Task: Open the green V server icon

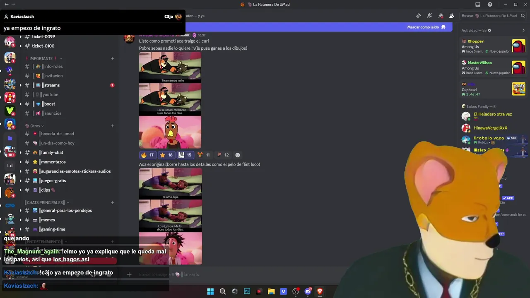Action: pos(10,111)
